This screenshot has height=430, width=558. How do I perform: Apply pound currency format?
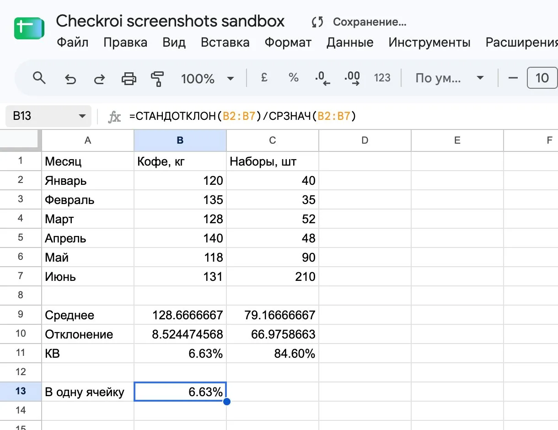pos(264,78)
